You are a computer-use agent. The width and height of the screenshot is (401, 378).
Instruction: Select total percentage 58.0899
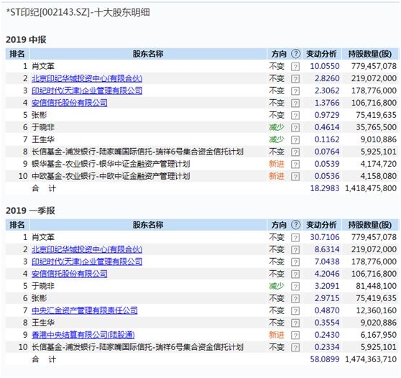click(x=325, y=359)
